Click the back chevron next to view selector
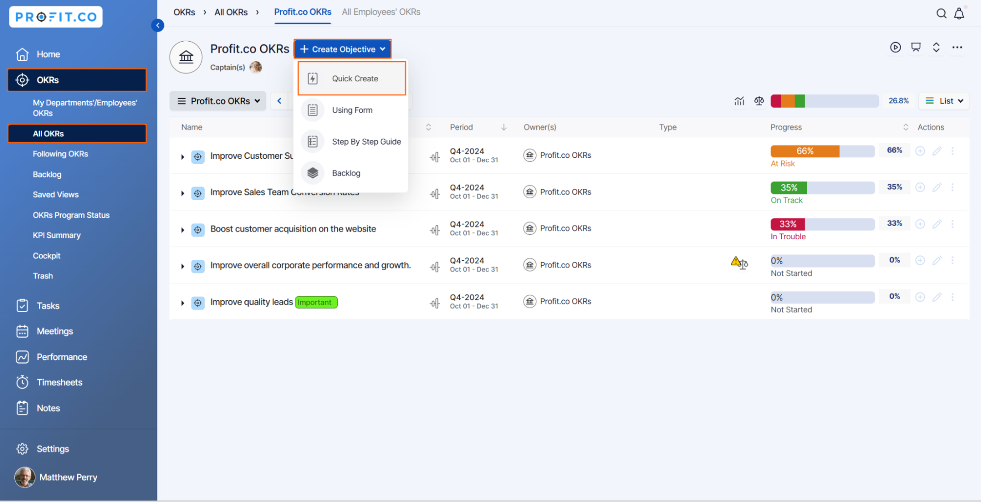Image resolution: width=981 pixels, height=502 pixels. 279,101
